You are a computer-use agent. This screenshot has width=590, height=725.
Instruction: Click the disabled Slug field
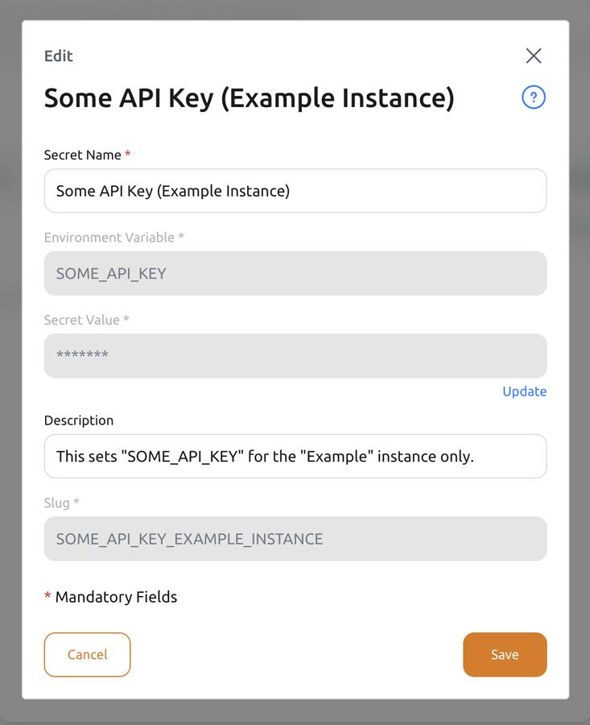tap(295, 538)
